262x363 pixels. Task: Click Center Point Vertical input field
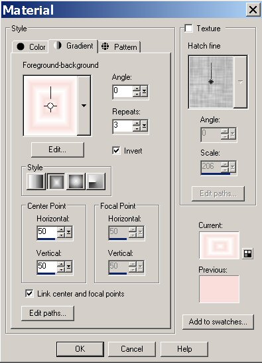[x=47, y=267]
